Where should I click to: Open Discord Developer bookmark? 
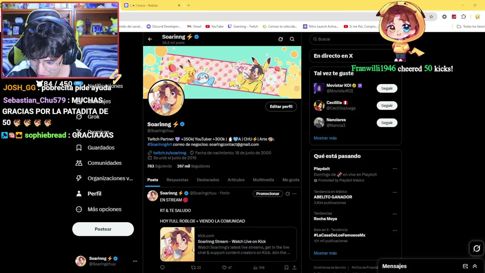point(164,27)
